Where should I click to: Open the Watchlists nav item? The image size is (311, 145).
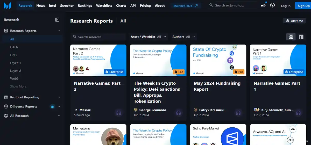click(104, 5)
